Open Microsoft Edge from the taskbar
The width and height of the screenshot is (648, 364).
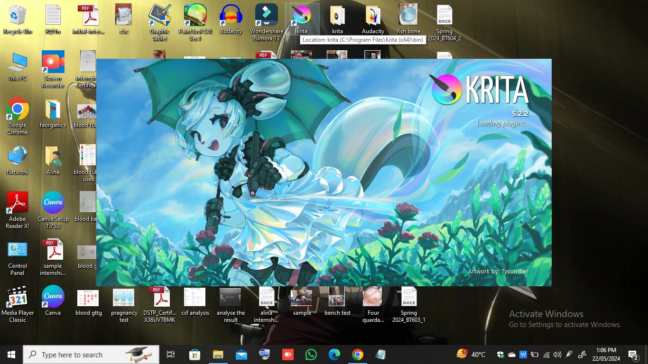[x=334, y=355]
